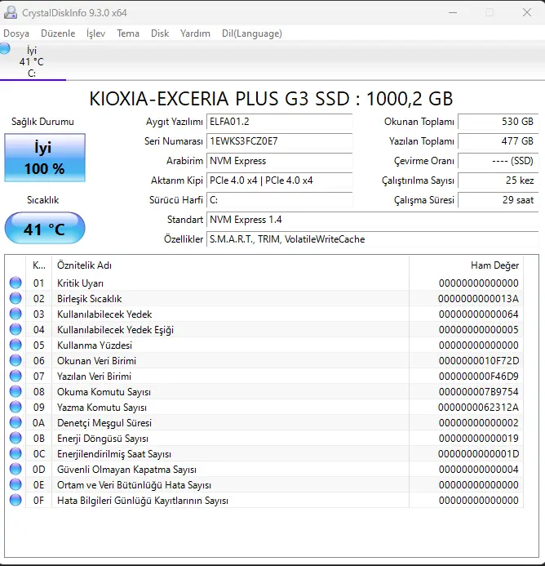Screen dimensions: 545x566
Task: Click the Sağlık Durumu label
Action: pyautogui.click(x=42, y=122)
